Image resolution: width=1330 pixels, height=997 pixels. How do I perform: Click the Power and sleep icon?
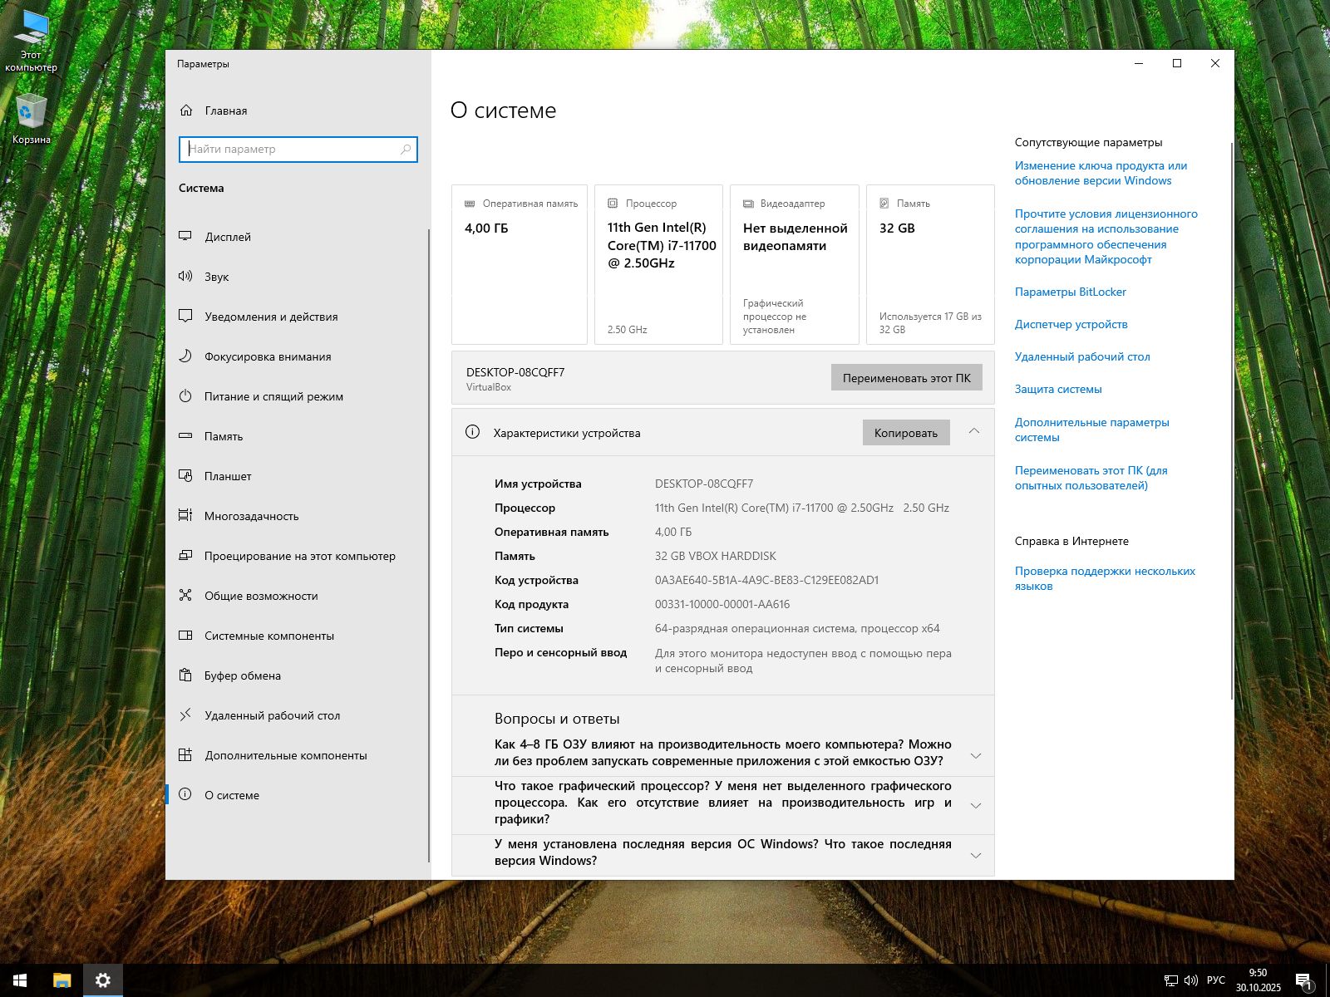(185, 396)
